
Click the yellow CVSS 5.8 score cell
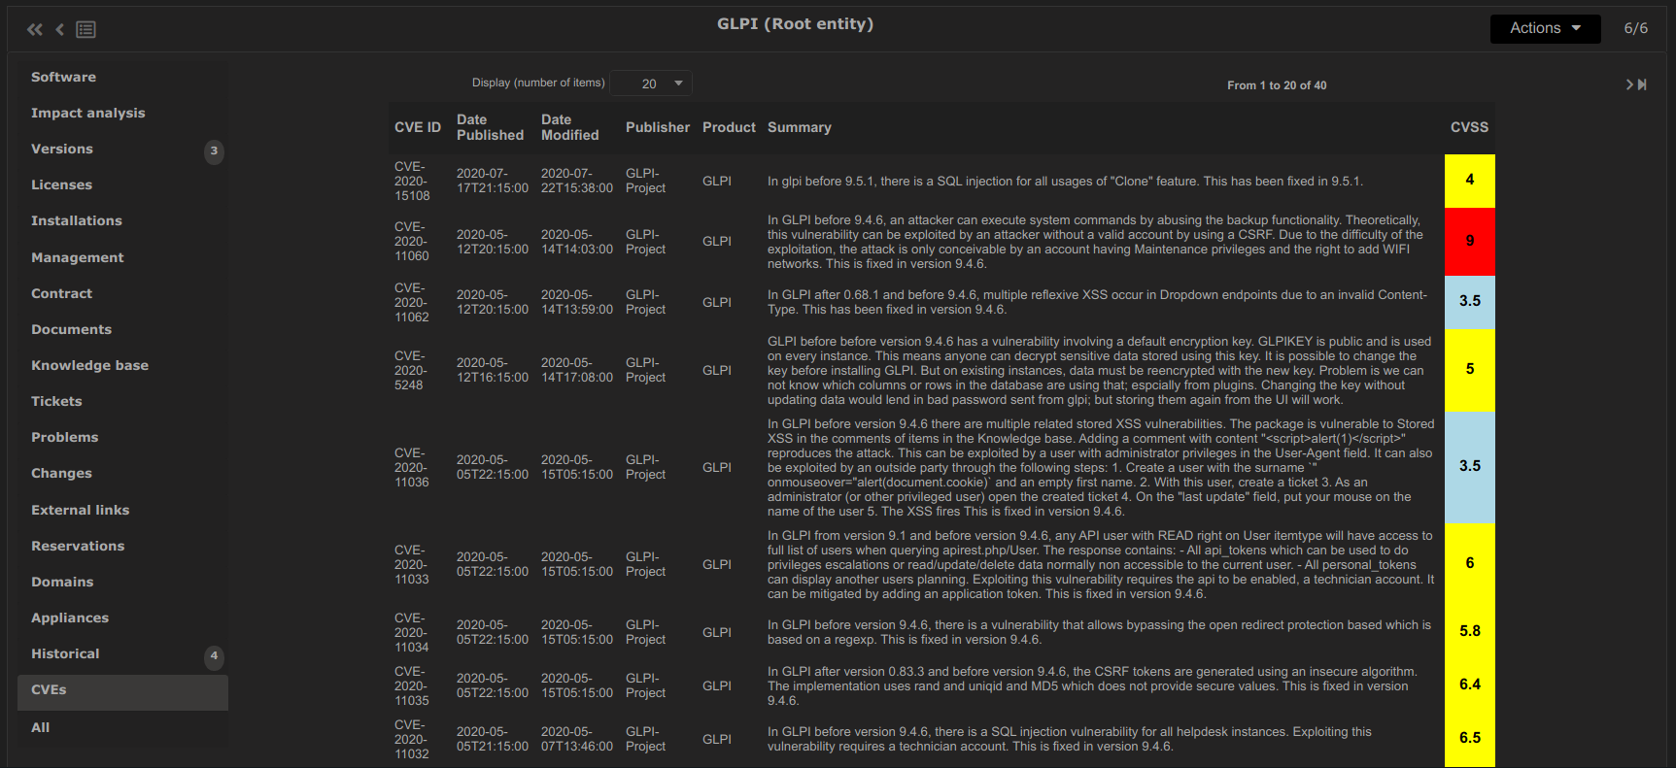[1469, 632]
